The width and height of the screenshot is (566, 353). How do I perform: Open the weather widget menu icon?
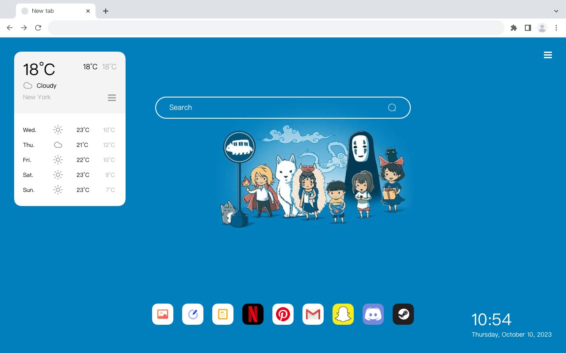tap(112, 98)
